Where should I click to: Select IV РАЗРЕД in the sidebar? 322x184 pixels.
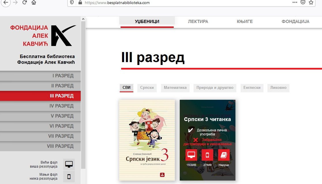coord(40,106)
